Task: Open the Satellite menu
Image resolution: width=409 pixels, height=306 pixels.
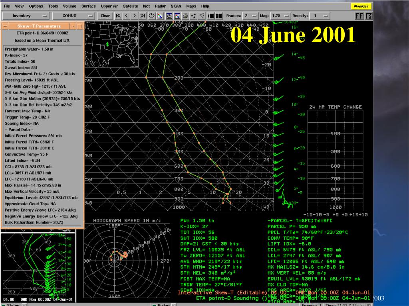Action: (131, 6)
